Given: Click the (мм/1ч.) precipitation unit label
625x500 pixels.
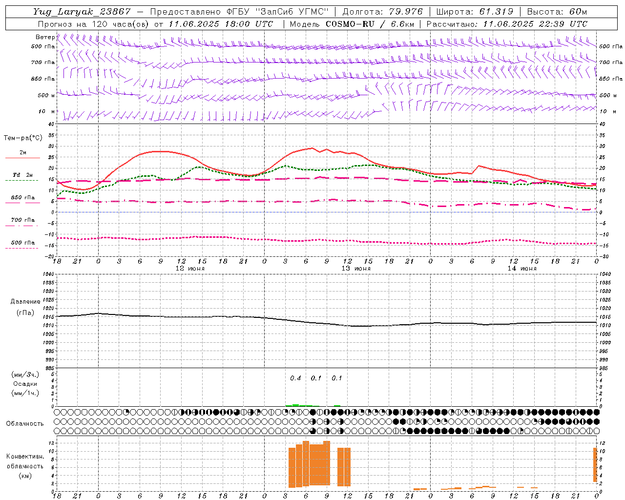Looking at the screenshot, I should pos(25,393).
